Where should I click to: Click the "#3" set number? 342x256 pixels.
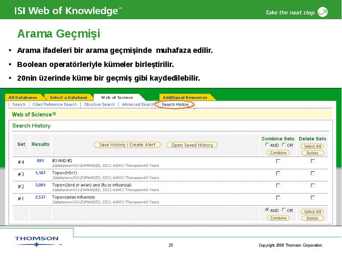pyautogui.click(x=21, y=175)
